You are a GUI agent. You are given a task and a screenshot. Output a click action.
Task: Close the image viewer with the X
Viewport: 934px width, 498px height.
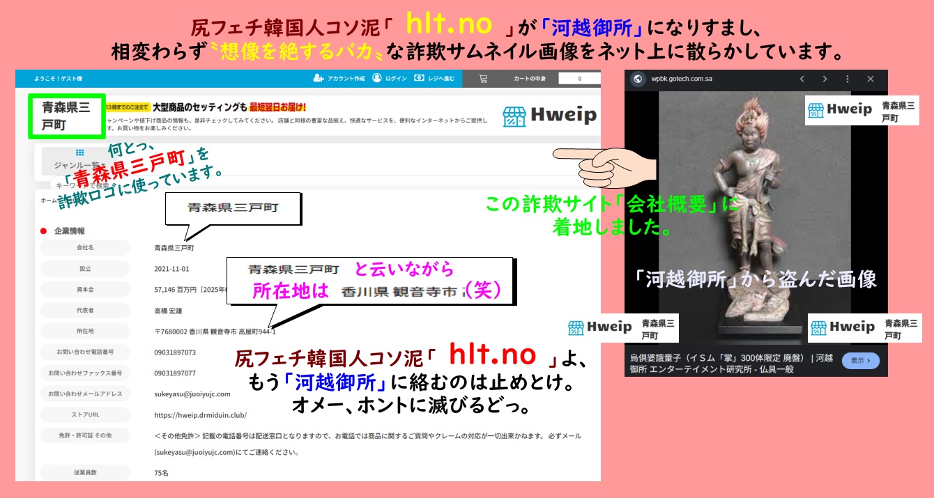871,79
